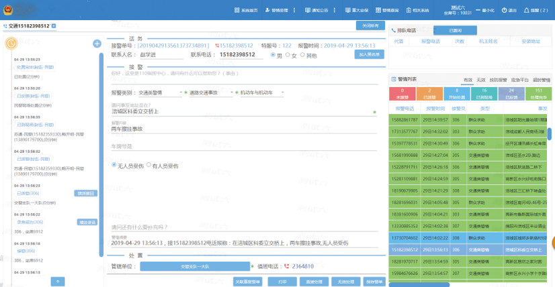Screen dimensions: 555x287
Task: Switch to the 技防报警 tab
Action: 498,80
